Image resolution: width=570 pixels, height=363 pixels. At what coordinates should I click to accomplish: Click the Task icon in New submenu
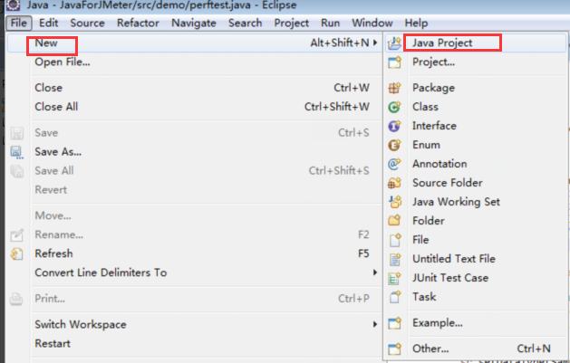point(394,297)
